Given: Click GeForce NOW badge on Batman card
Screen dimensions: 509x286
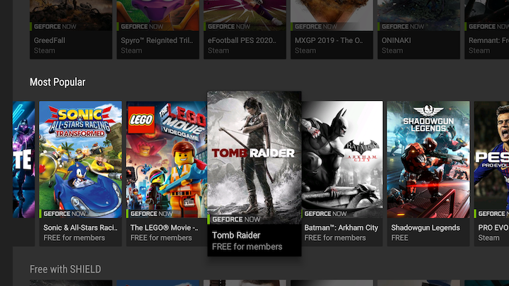Looking at the screenshot, I should tap(325, 214).
